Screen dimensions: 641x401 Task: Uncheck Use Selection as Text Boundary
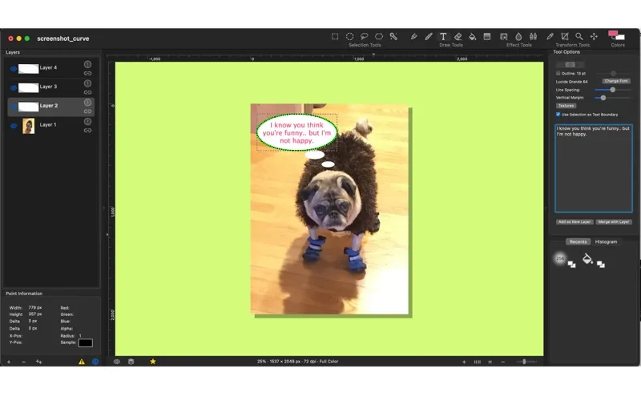(558, 115)
